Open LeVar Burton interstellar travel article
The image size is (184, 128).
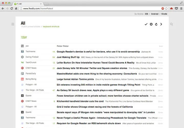pyautogui.click(x=96, y=63)
